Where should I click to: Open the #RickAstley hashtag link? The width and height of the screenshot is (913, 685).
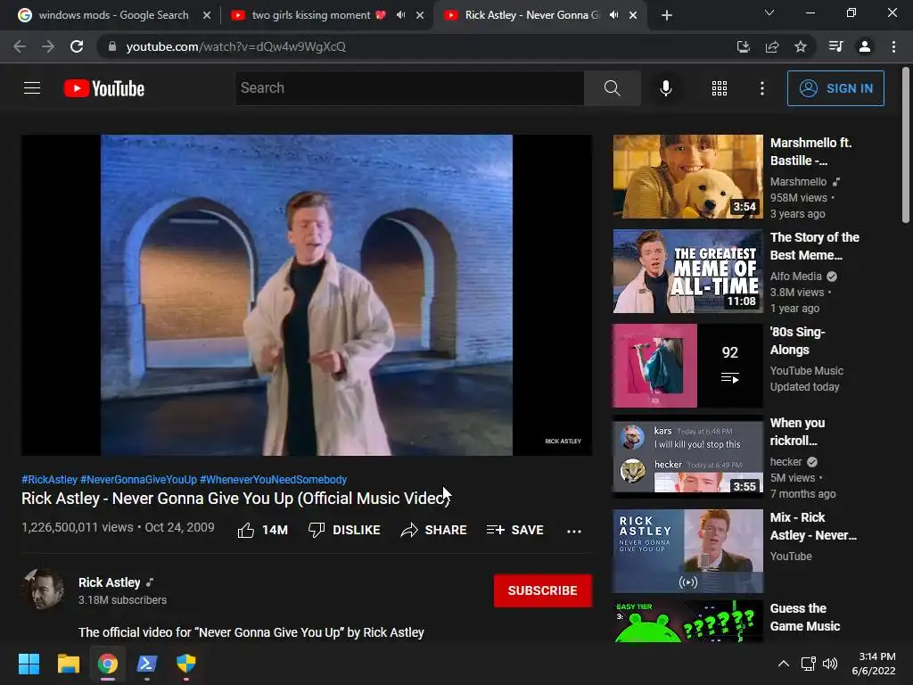[x=50, y=479]
